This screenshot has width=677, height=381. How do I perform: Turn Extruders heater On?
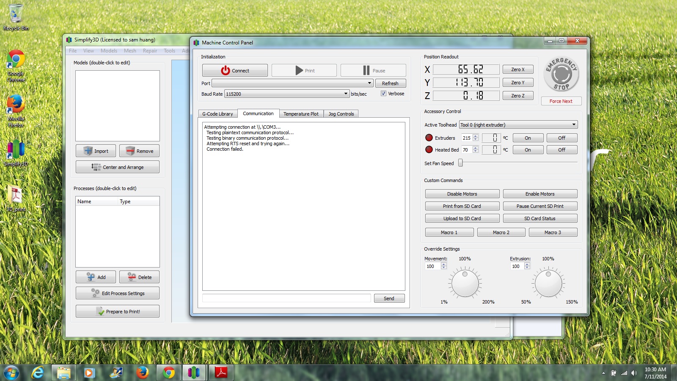click(528, 138)
